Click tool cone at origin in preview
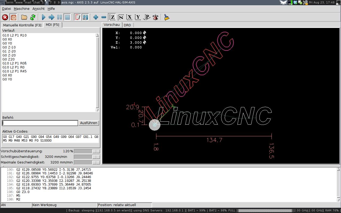The width and height of the screenshot is (341, 213). pos(155,125)
